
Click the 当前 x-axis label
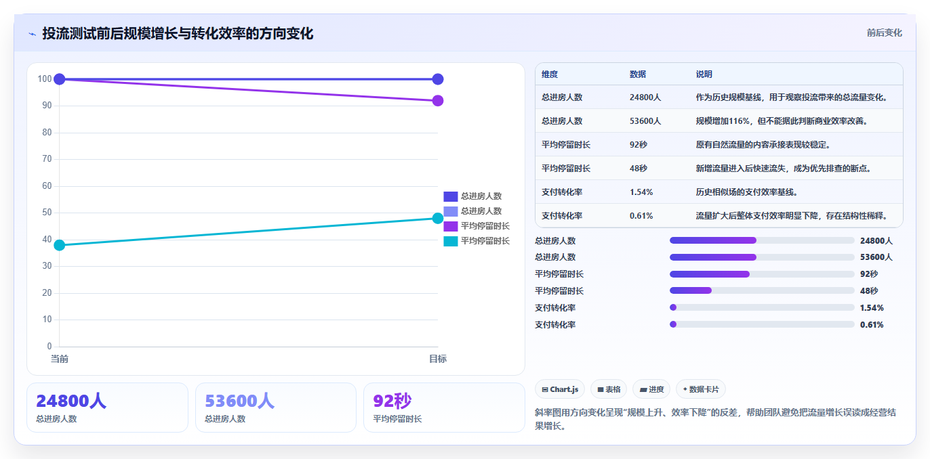60,359
